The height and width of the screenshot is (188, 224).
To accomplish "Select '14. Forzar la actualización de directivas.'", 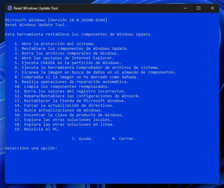I will pos(65,105).
